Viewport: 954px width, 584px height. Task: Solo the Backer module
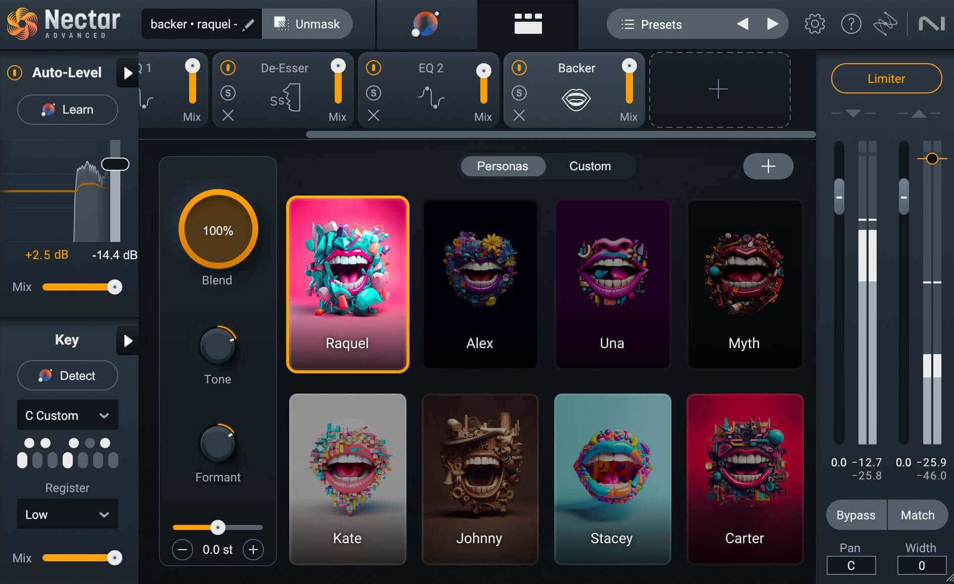point(519,93)
